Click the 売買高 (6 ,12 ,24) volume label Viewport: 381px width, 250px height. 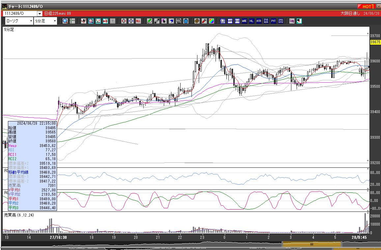tap(19, 215)
